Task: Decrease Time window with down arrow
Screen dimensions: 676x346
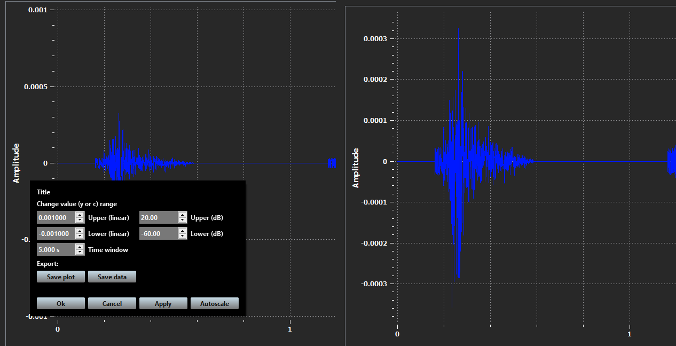Action: pyautogui.click(x=80, y=253)
